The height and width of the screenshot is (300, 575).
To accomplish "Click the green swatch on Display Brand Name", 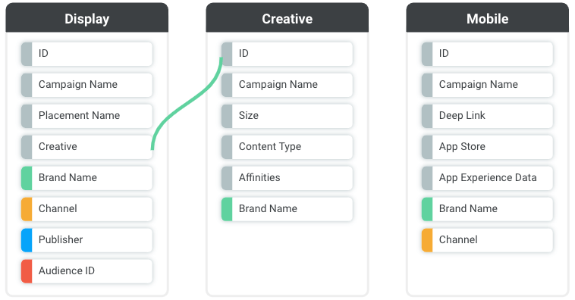I will tap(27, 178).
